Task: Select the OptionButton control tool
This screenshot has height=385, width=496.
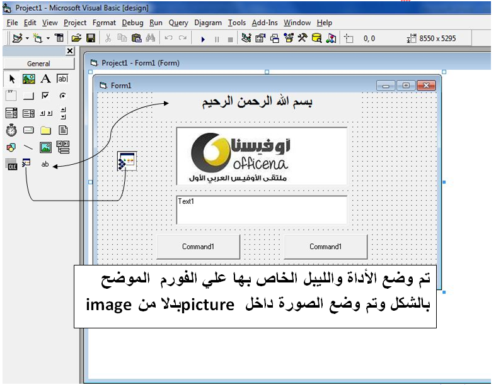Action: click(63, 96)
